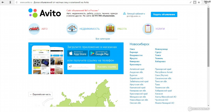This screenshot has height=112, width=211.
Task: Expand the Личный кабинет dropdown
Action: 136,14
